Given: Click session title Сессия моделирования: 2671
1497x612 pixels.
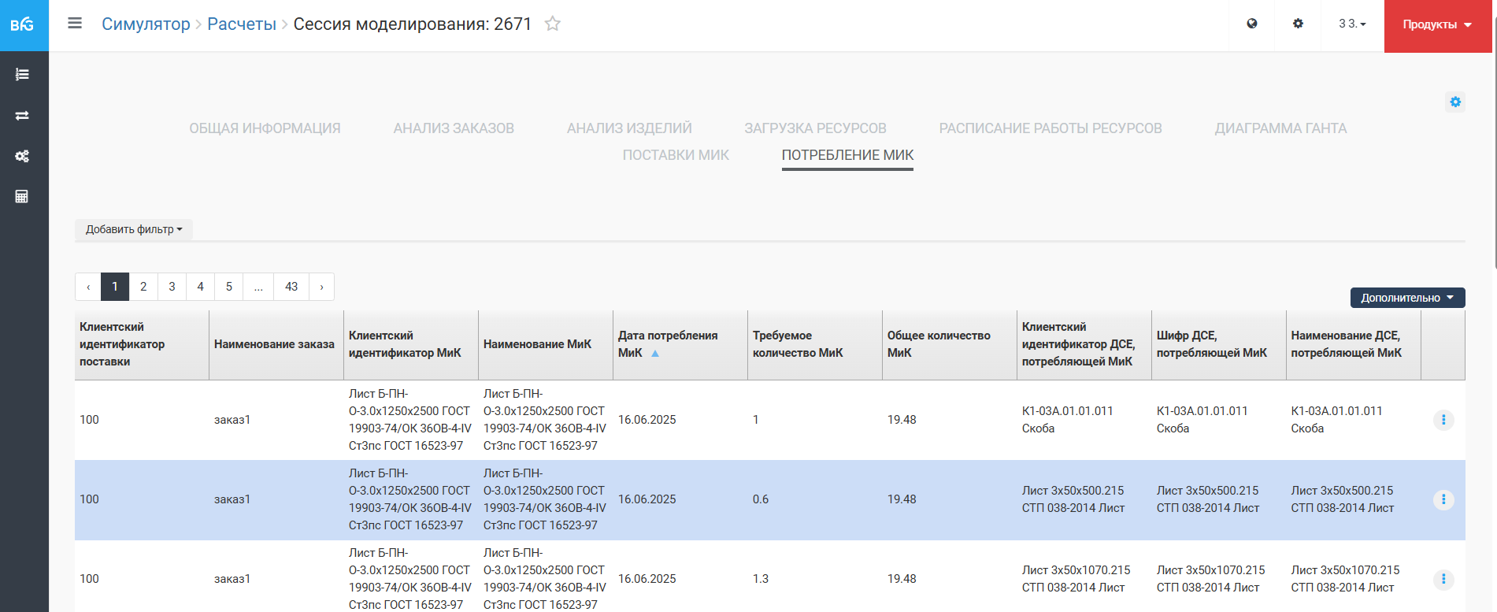Looking at the screenshot, I should (413, 24).
